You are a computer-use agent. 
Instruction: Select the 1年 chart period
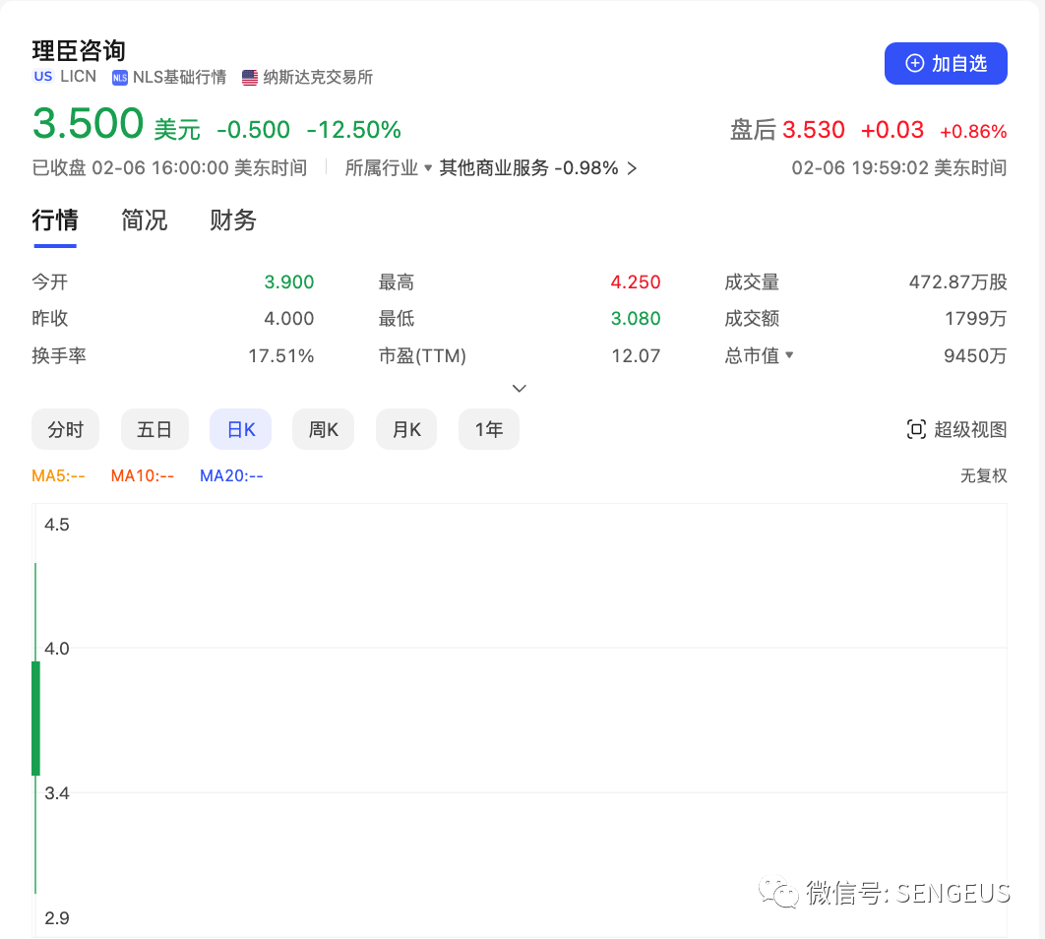click(488, 429)
